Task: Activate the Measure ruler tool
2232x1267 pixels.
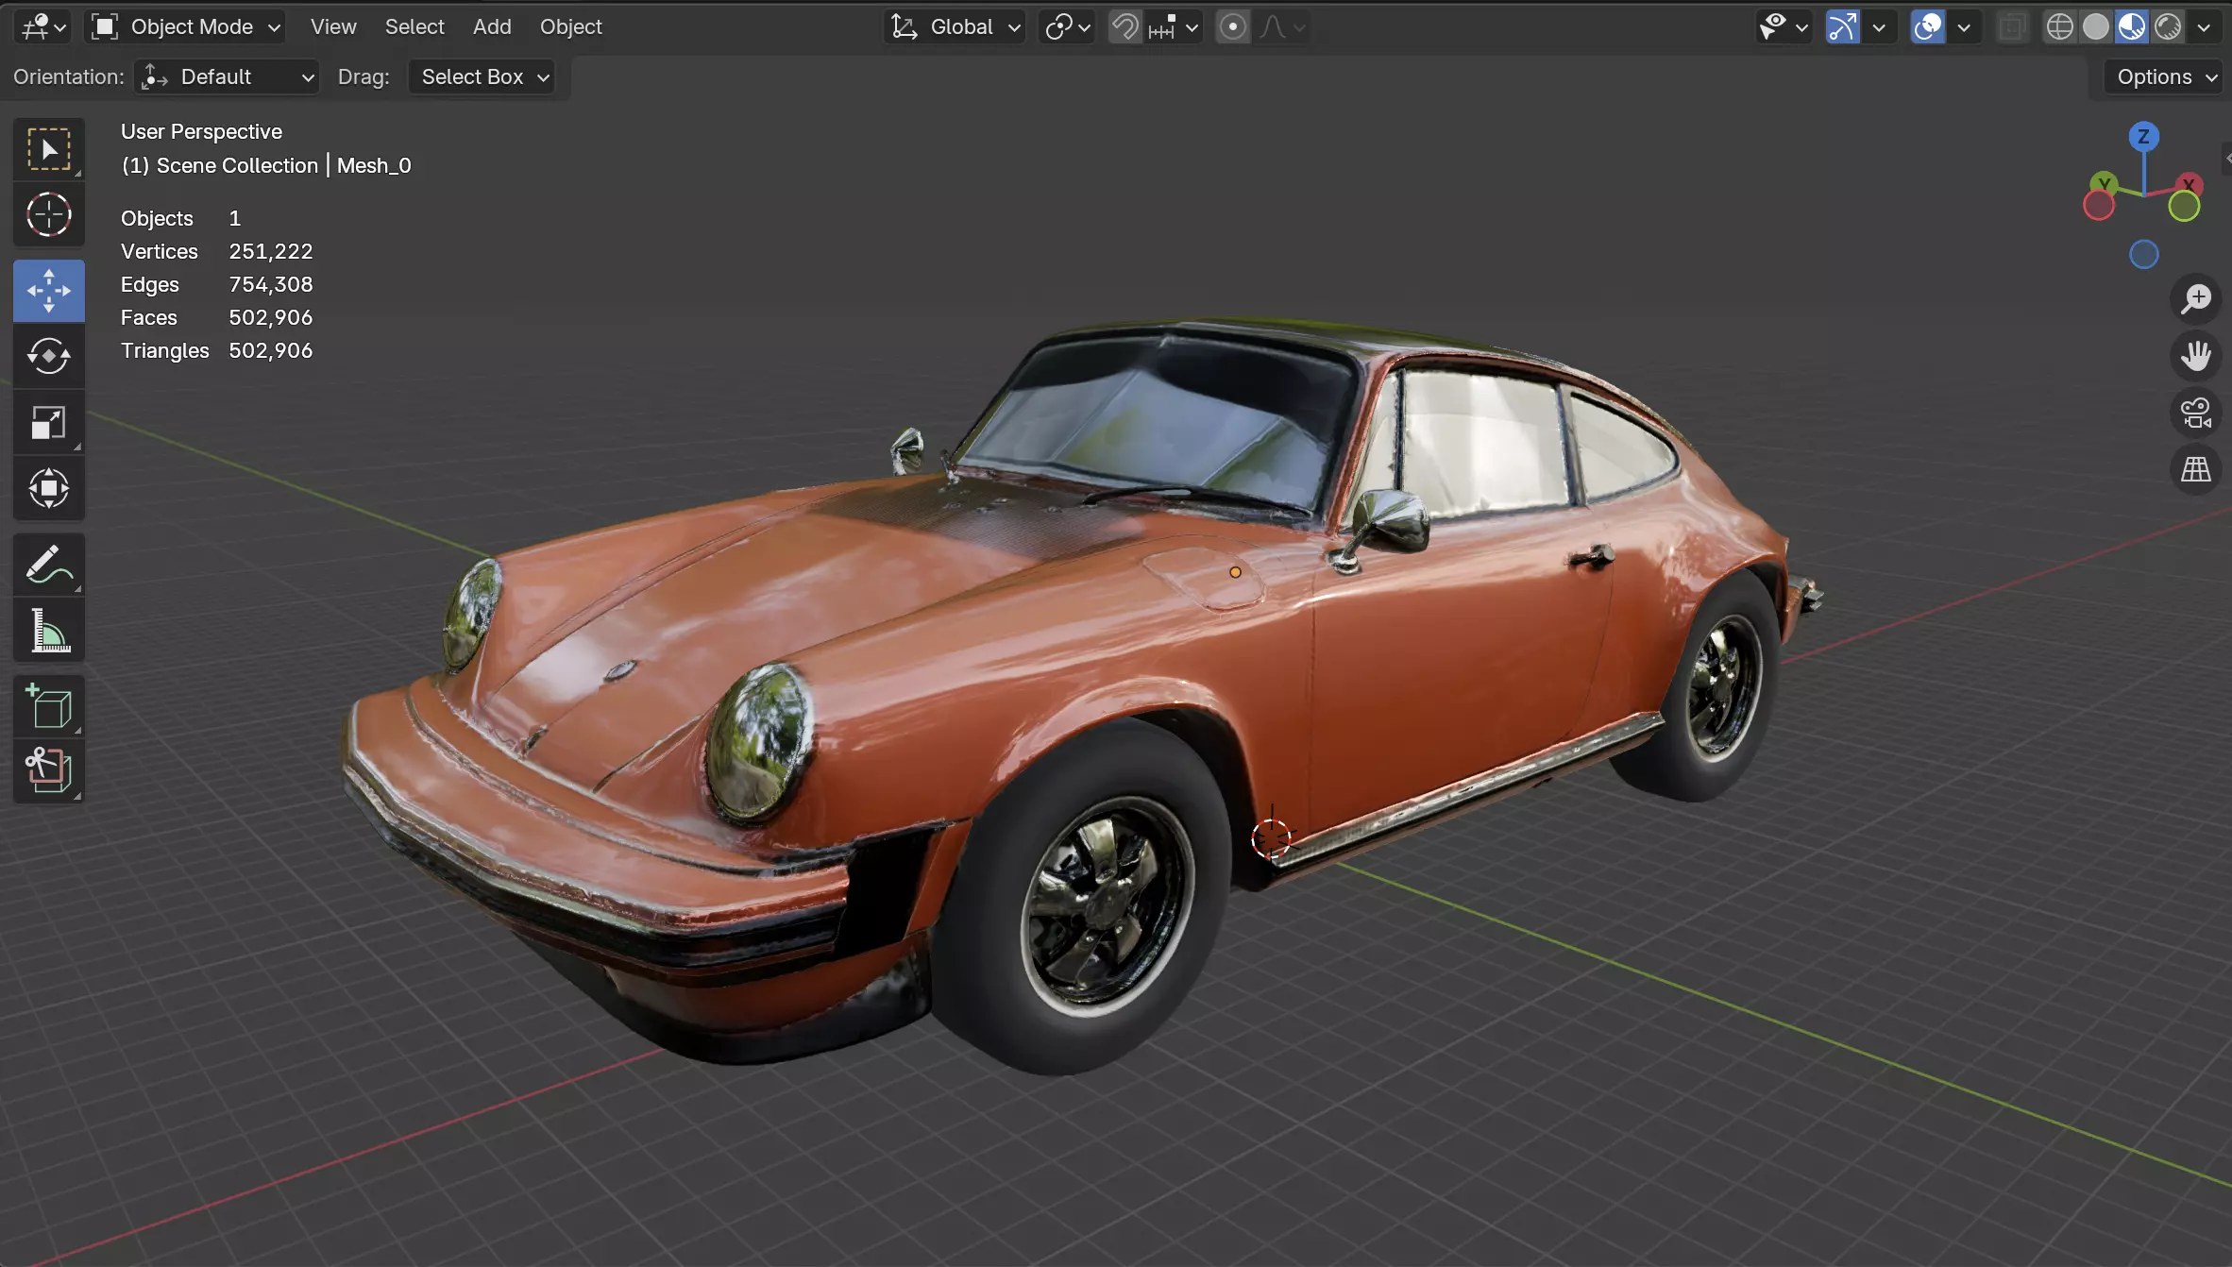Action: [48, 630]
